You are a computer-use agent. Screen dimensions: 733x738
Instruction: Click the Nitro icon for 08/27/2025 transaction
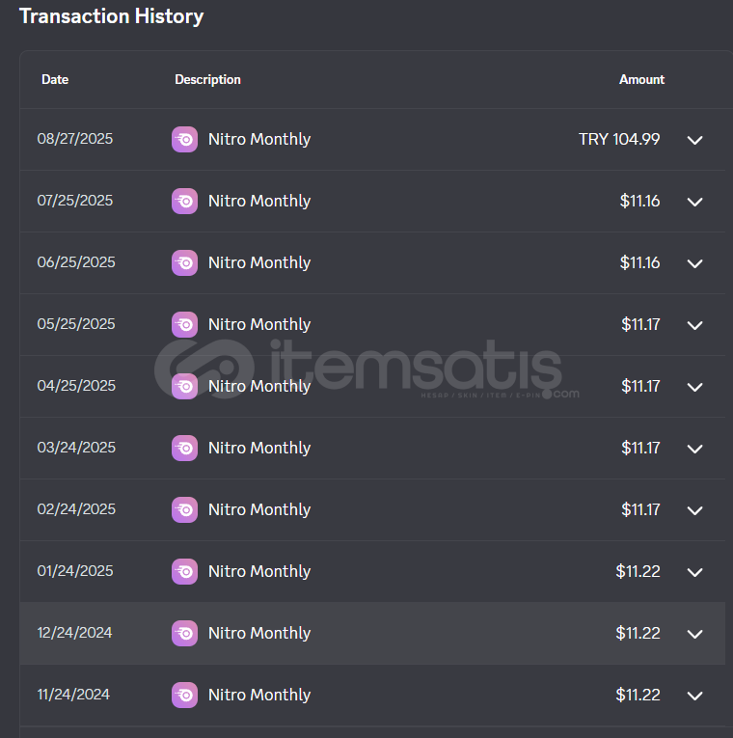pos(184,139)
